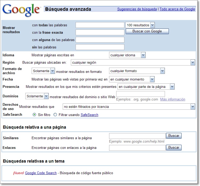Click the 'Región' label
200x186 pixels.
(8, 63)
